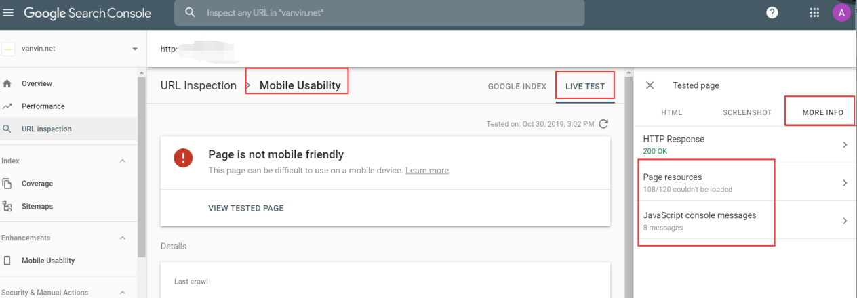Click the URL inspection search field
The width and height of the screenshot is (857, 298).
click(380, 13)
